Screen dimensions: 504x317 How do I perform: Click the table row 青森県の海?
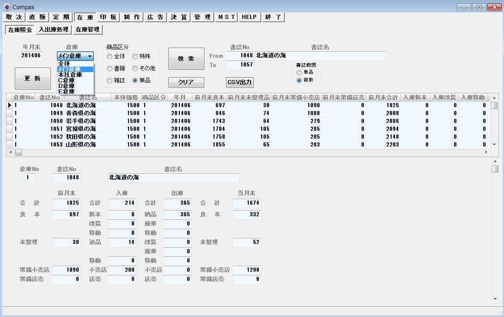pos(248,113)
